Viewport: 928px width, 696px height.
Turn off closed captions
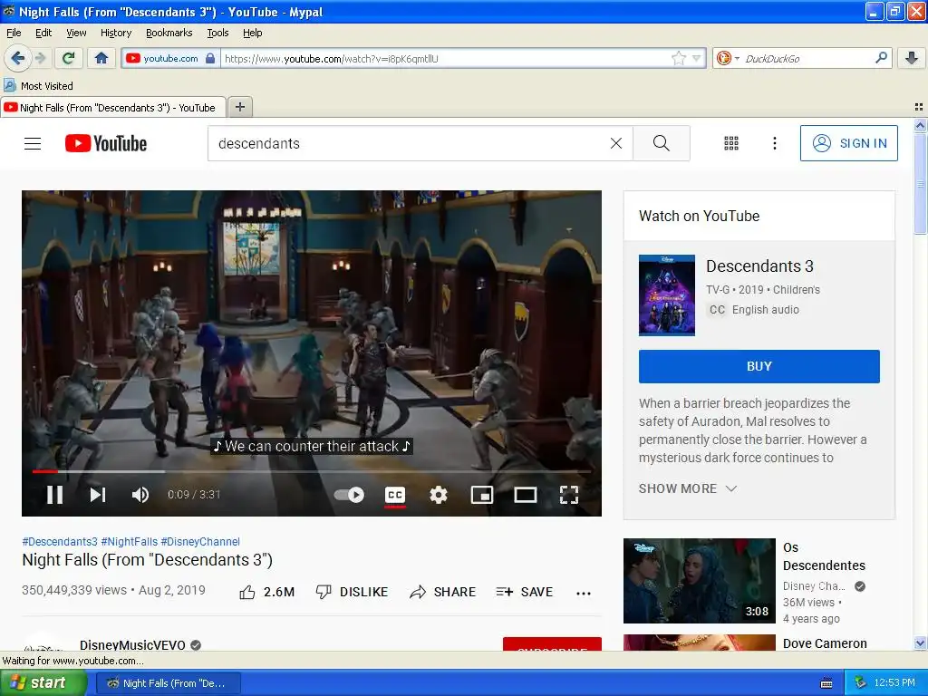tap(395, 494)
